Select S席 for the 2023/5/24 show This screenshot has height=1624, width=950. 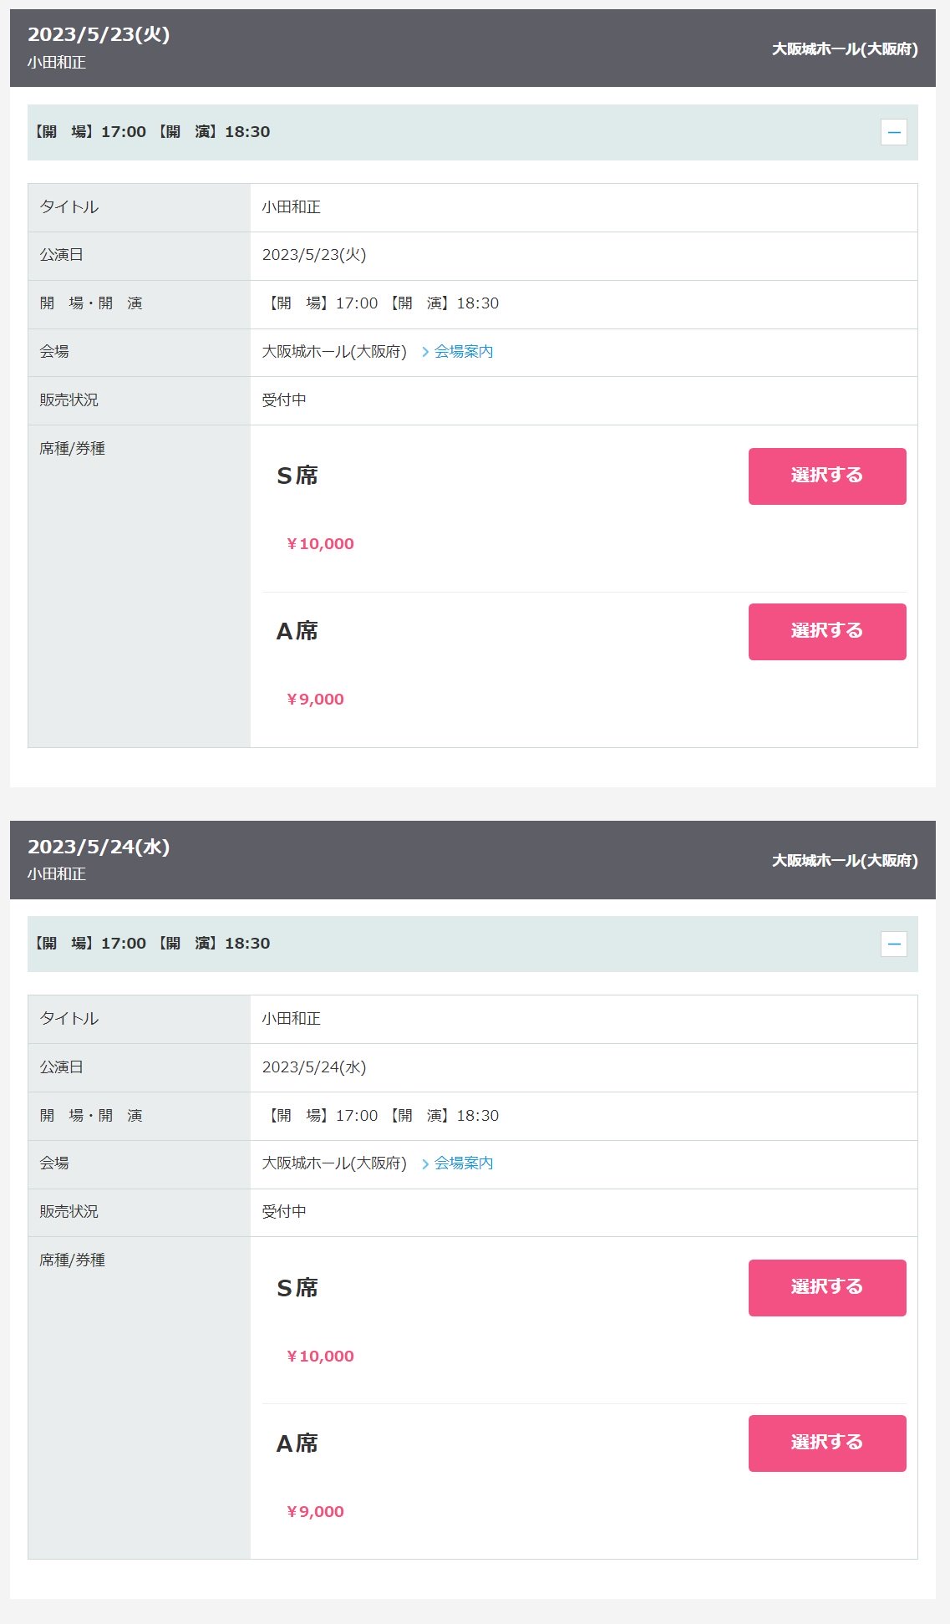(827, 1288)
